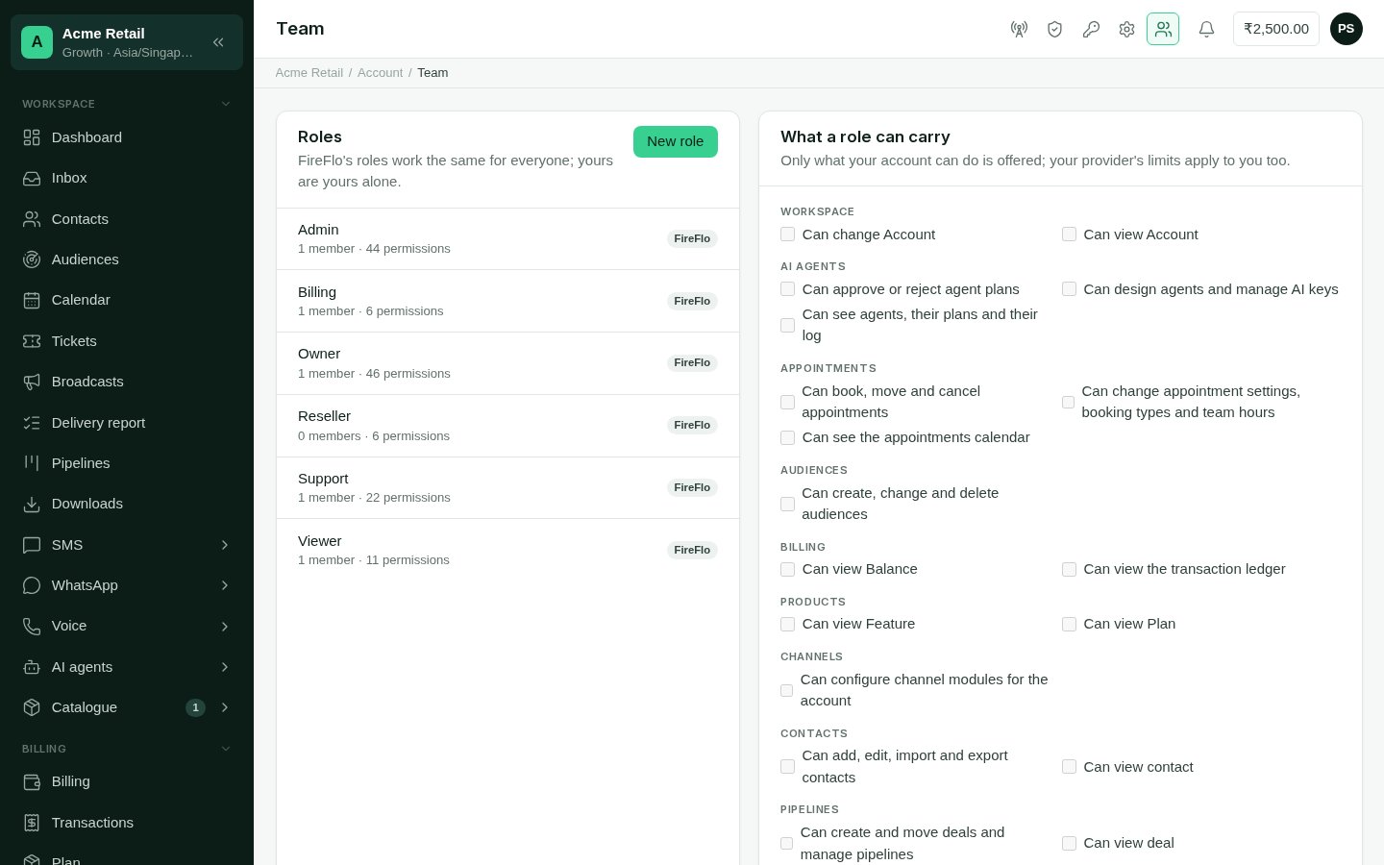Open settings gear icon in header
Image resolution: width=1384 pixels, height=865 pixels.
[x=1126, y=29]
